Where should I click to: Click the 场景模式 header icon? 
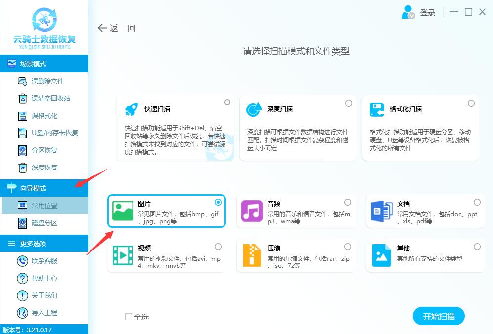[12, 63]
